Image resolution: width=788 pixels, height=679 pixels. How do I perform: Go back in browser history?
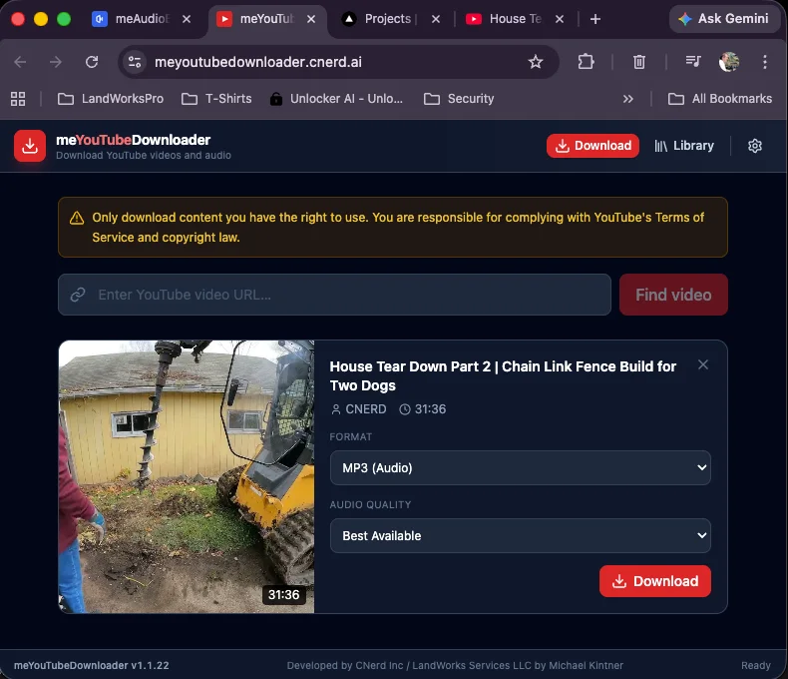tap(20, 62)
